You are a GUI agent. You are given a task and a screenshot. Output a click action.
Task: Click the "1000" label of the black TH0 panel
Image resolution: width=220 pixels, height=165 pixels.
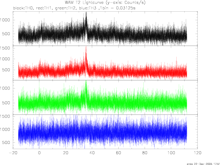click(x=5, y=20)
